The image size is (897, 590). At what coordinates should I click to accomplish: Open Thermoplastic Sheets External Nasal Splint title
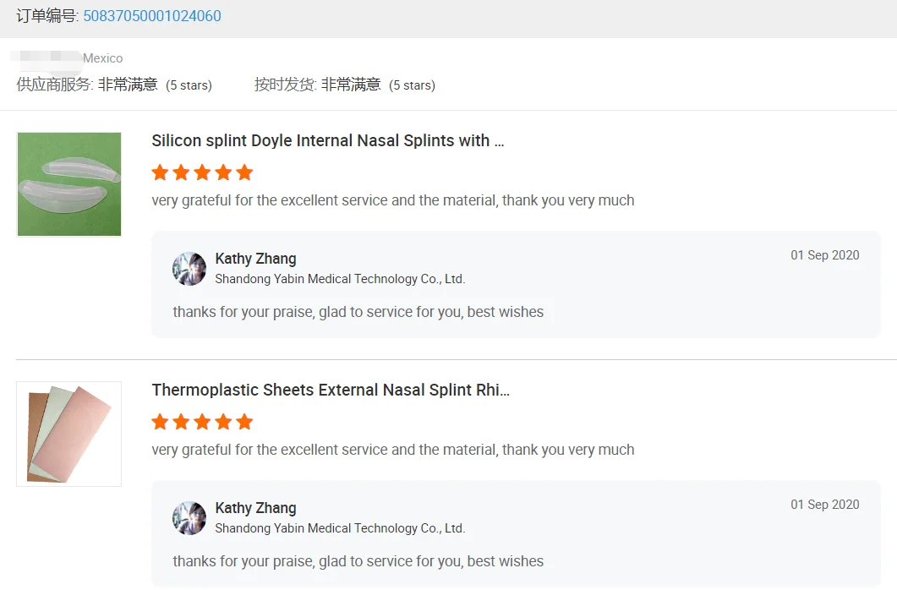pos(331,390)
